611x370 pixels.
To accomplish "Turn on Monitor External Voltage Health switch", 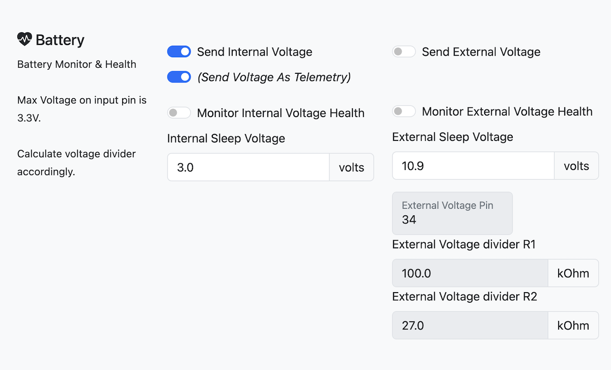I will tap(404, 111).
